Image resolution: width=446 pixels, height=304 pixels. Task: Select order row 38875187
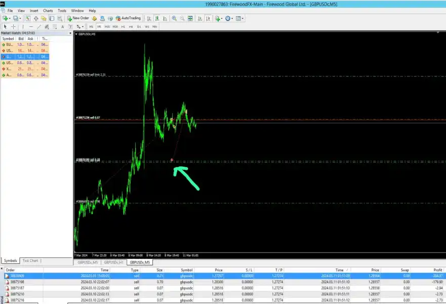pos(223,288)
